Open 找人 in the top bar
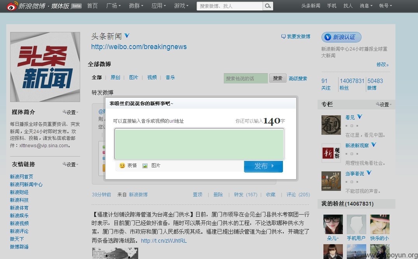This screenshot has height=259, width=418. 348,5
